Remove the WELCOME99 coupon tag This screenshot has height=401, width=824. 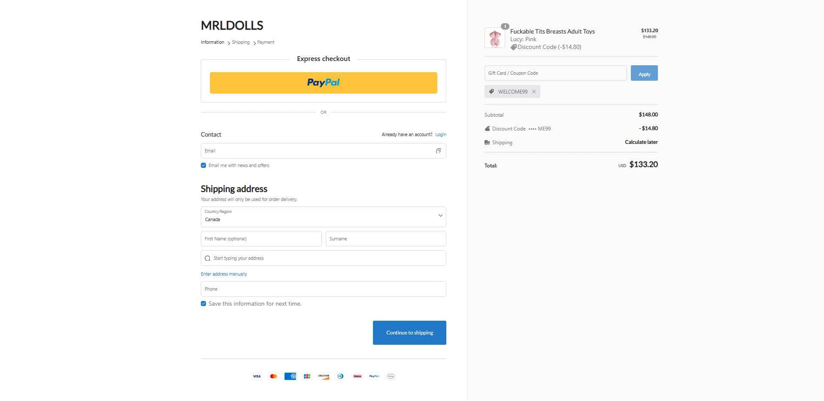tap(534, 91)
